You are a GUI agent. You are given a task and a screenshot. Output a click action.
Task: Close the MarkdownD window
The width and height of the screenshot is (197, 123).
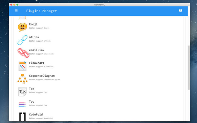click(x=11, y=5)
